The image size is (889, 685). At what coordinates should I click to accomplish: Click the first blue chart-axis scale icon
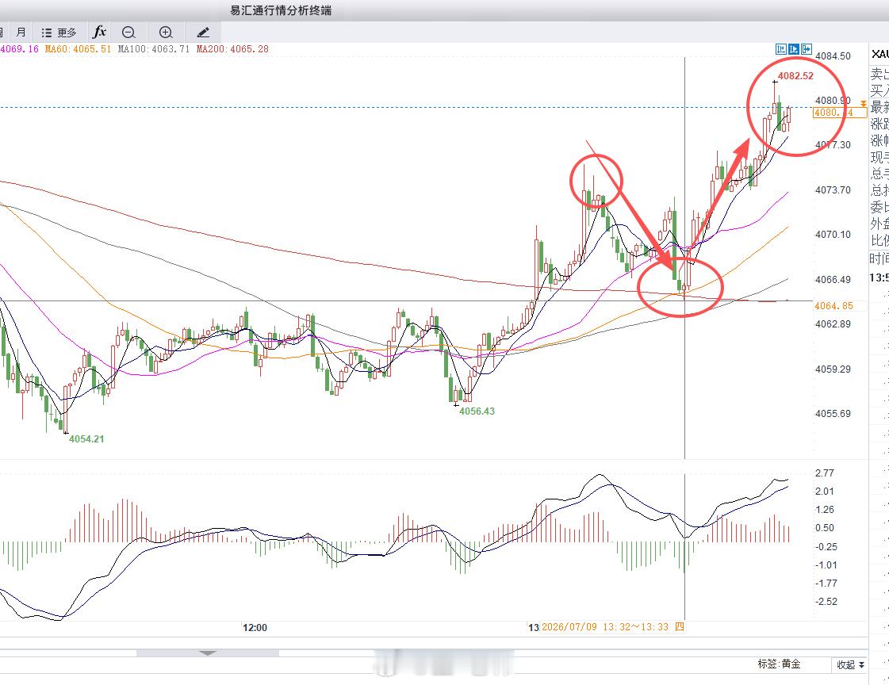pyautogui.click(x=780, y=49)
